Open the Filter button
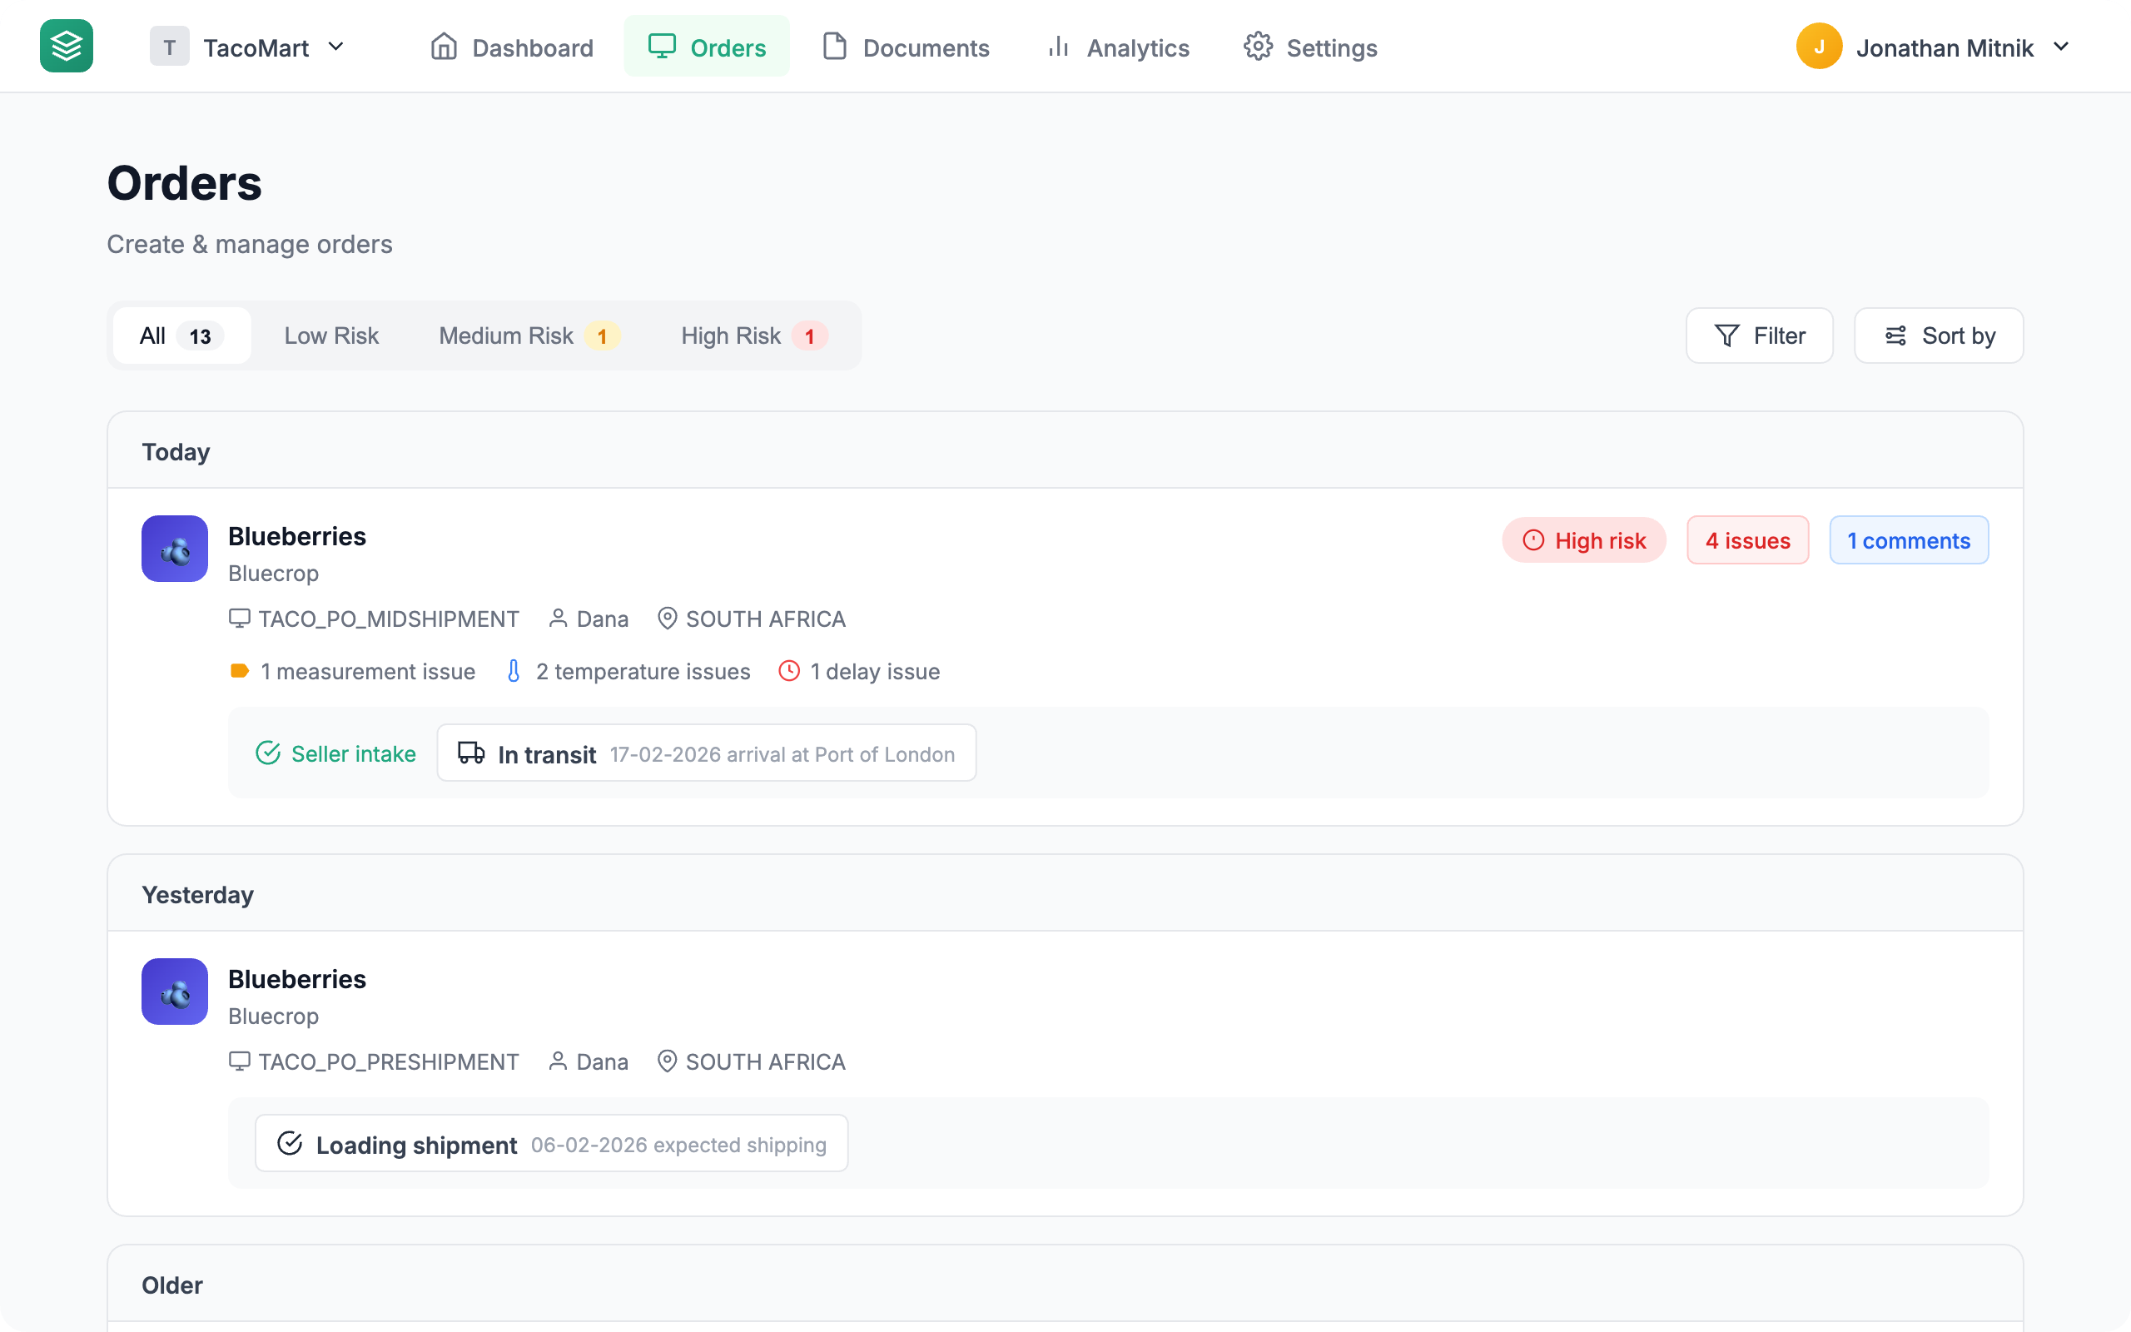 point(1759,335)
